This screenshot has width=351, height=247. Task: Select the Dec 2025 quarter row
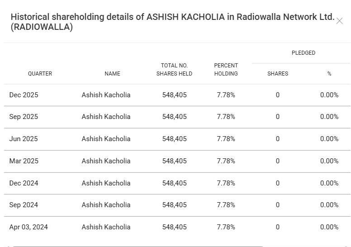(24, 95)
